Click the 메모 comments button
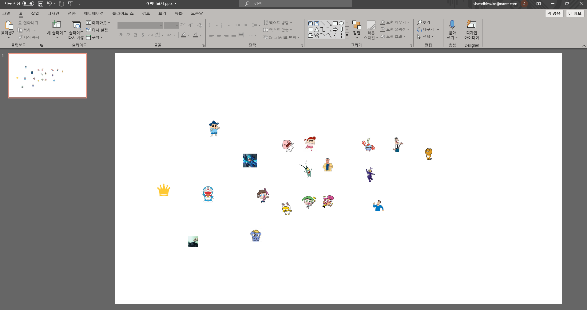The height and width of the screenshot is (310, 587). (575, 13)
